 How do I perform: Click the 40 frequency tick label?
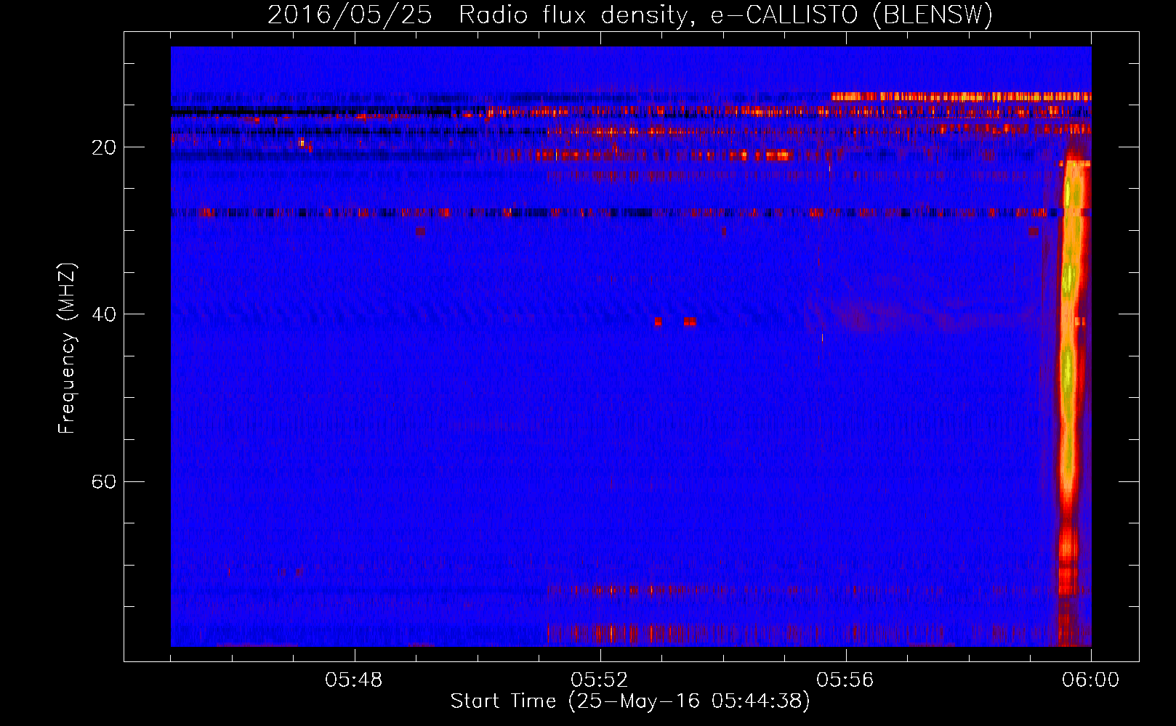pyautogui.click(x=104, y=314)
